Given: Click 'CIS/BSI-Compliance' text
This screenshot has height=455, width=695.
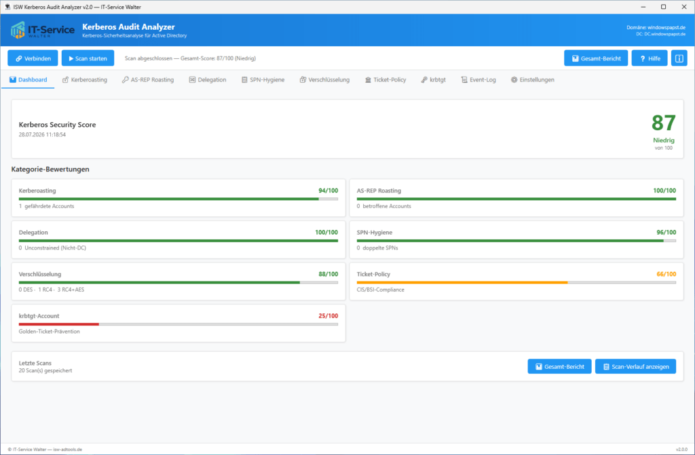Looking at the screenshot, I should pyautogui.click(x=380, y=290).
